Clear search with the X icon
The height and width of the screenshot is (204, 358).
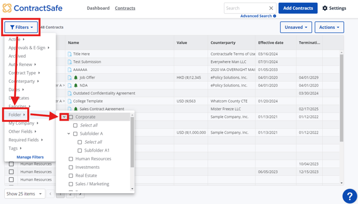point(271,8)
